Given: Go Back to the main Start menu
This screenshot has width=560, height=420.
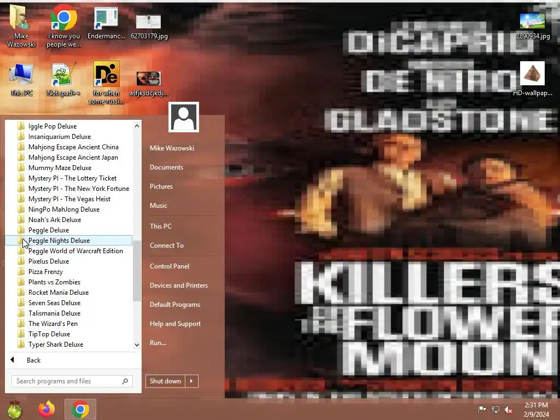Looking at the screenshot, I should point(33,360).
